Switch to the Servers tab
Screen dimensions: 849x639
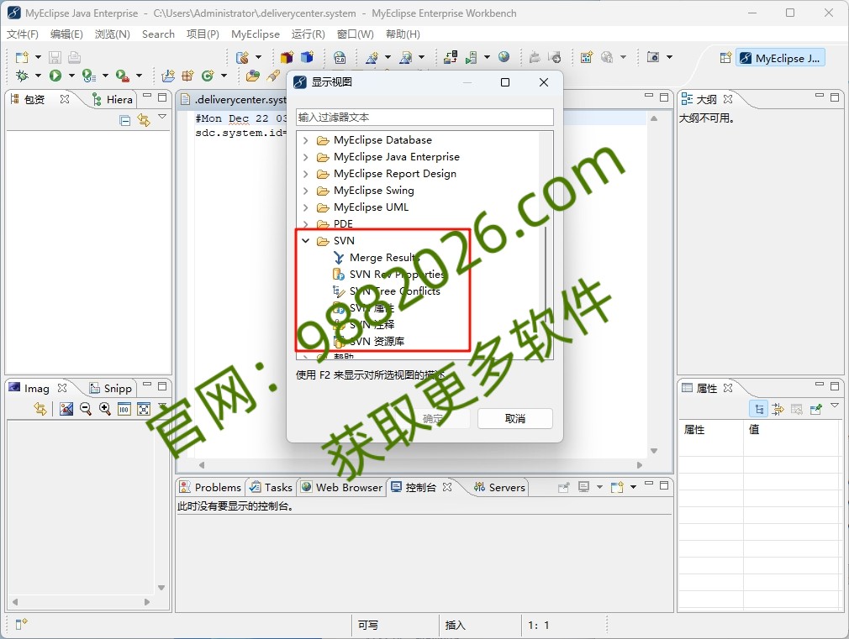tap(500, 488)
